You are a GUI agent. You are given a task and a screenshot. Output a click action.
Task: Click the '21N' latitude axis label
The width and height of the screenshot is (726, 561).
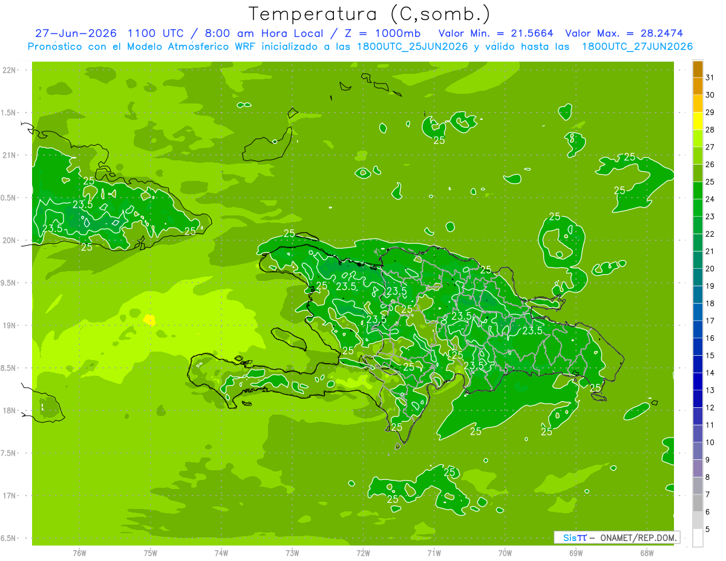[9, 156]
